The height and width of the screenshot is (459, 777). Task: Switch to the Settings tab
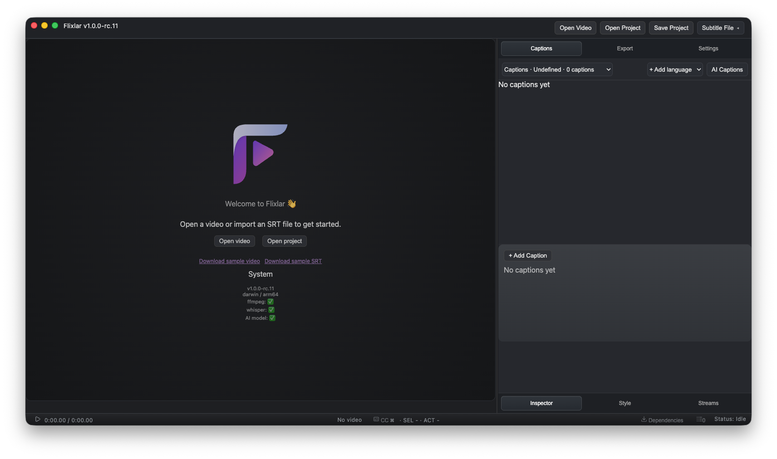point(708,49)
